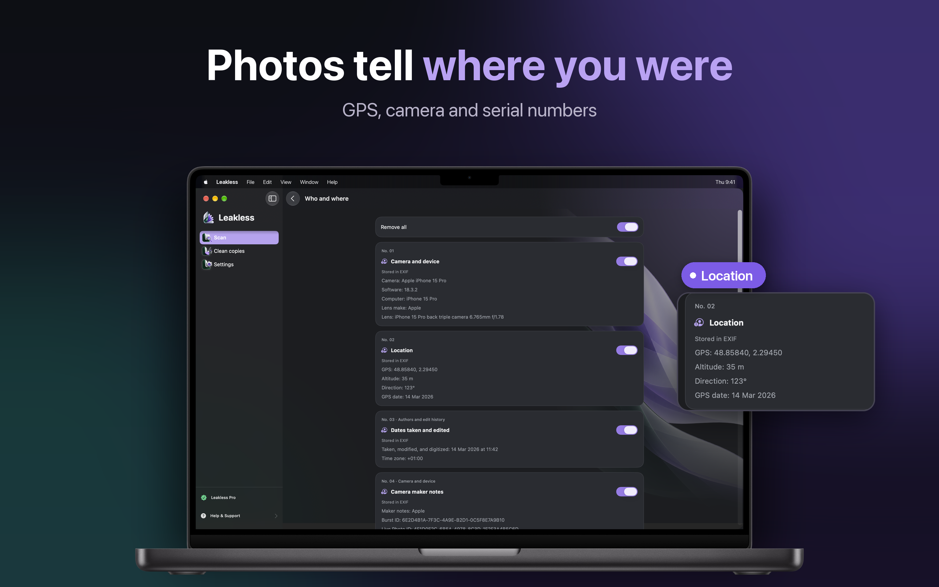Open the File menu
939x587 pixels.
click(250, 182)
